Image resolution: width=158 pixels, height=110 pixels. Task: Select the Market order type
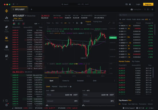coord(55,87)
